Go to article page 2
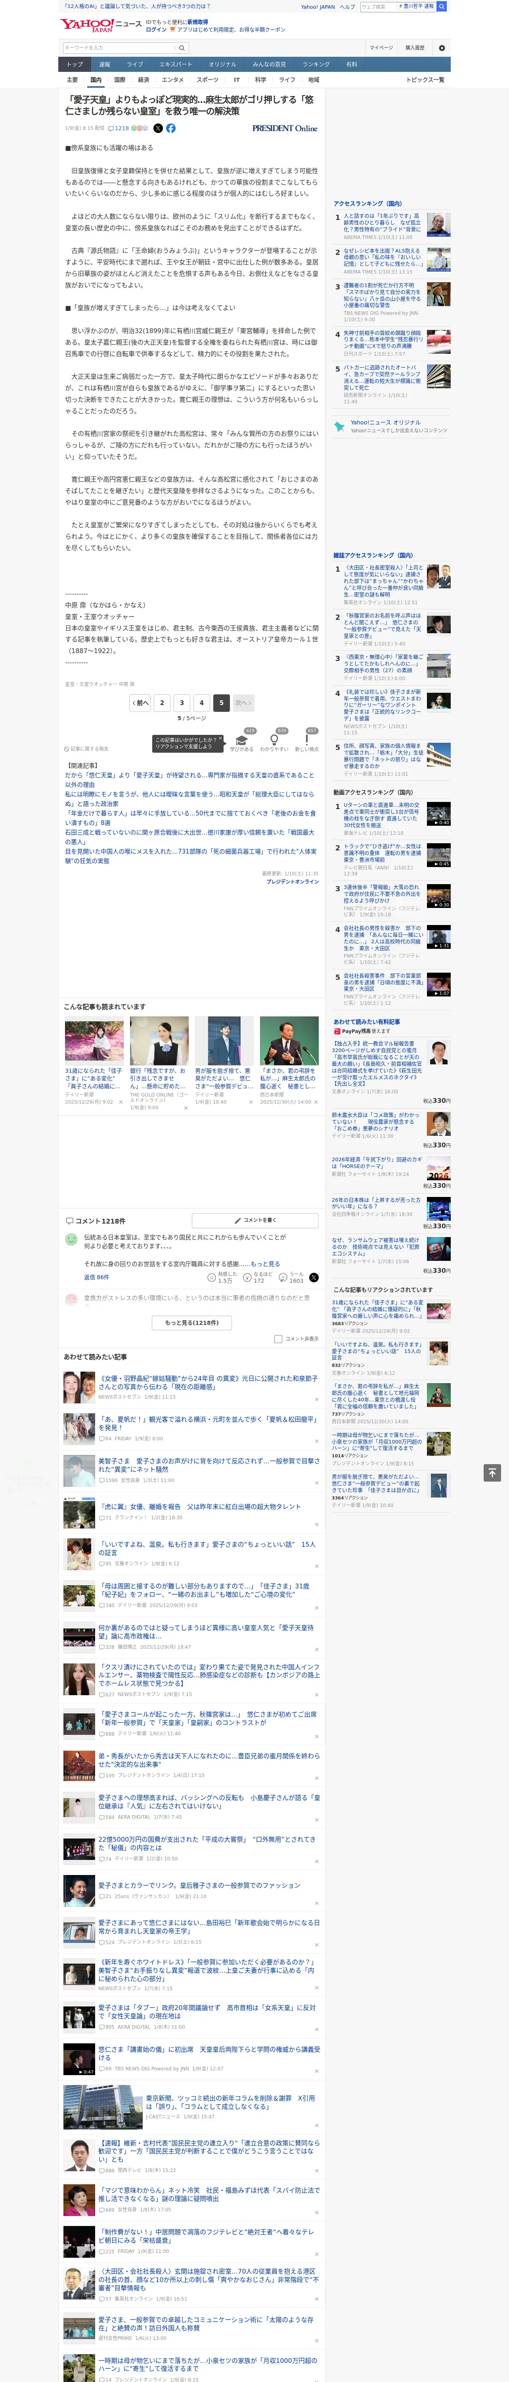Viewport: 509px width, 2382px height. coord(162,703)
